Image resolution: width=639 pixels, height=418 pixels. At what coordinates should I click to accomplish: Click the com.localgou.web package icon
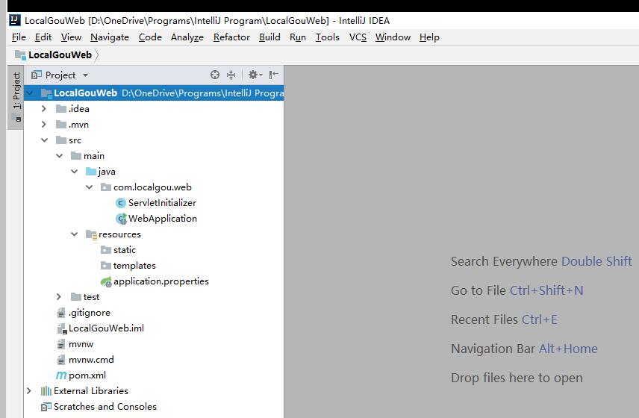pos(106,187)
